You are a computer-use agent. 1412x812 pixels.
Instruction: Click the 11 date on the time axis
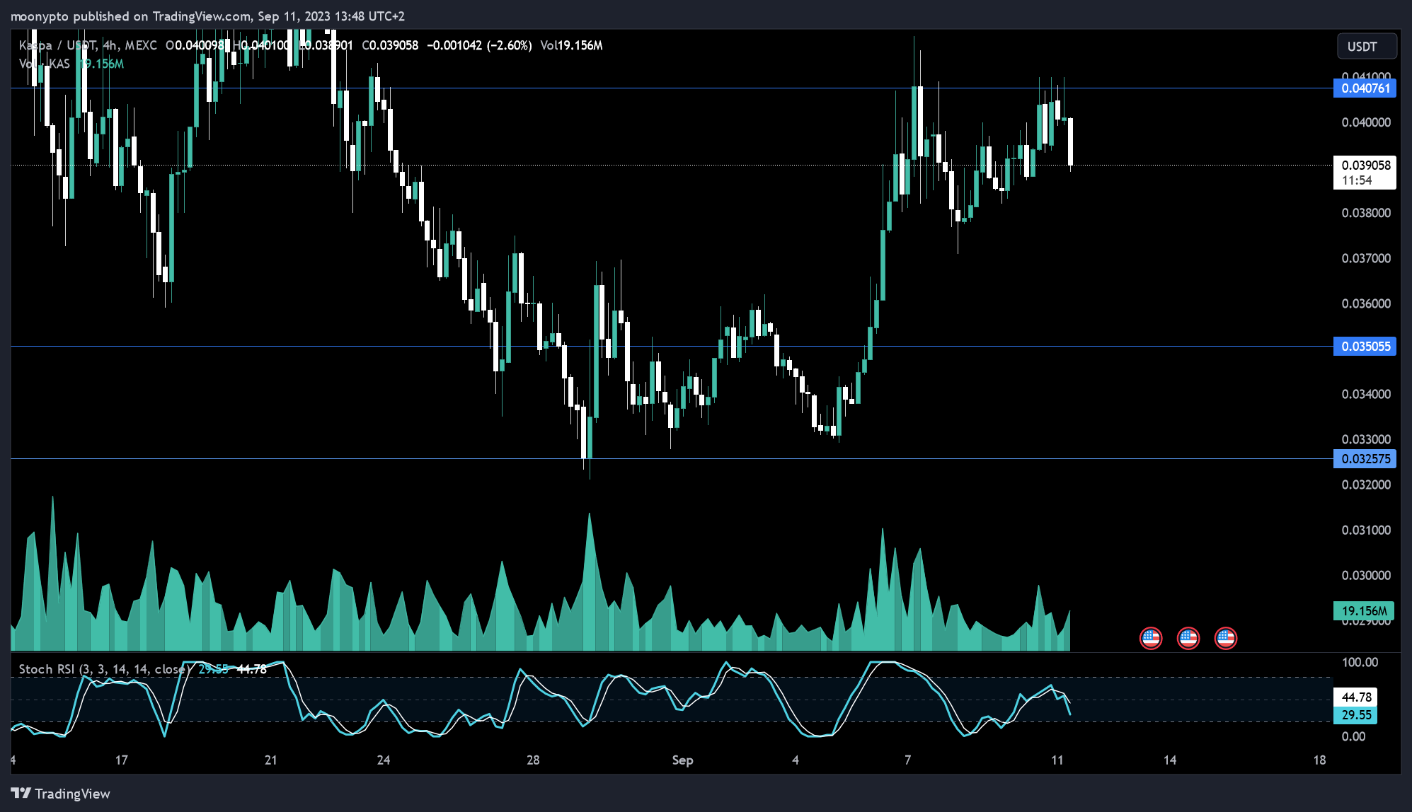click(1057, 760)
